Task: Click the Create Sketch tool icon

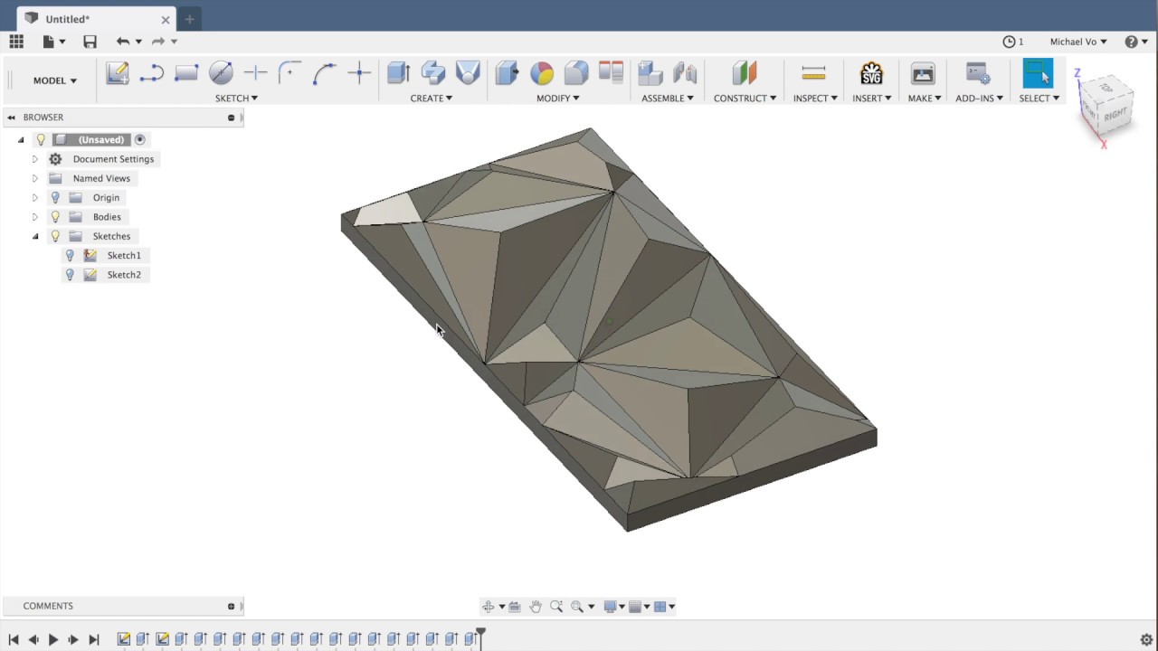Action: click(118, 73)
